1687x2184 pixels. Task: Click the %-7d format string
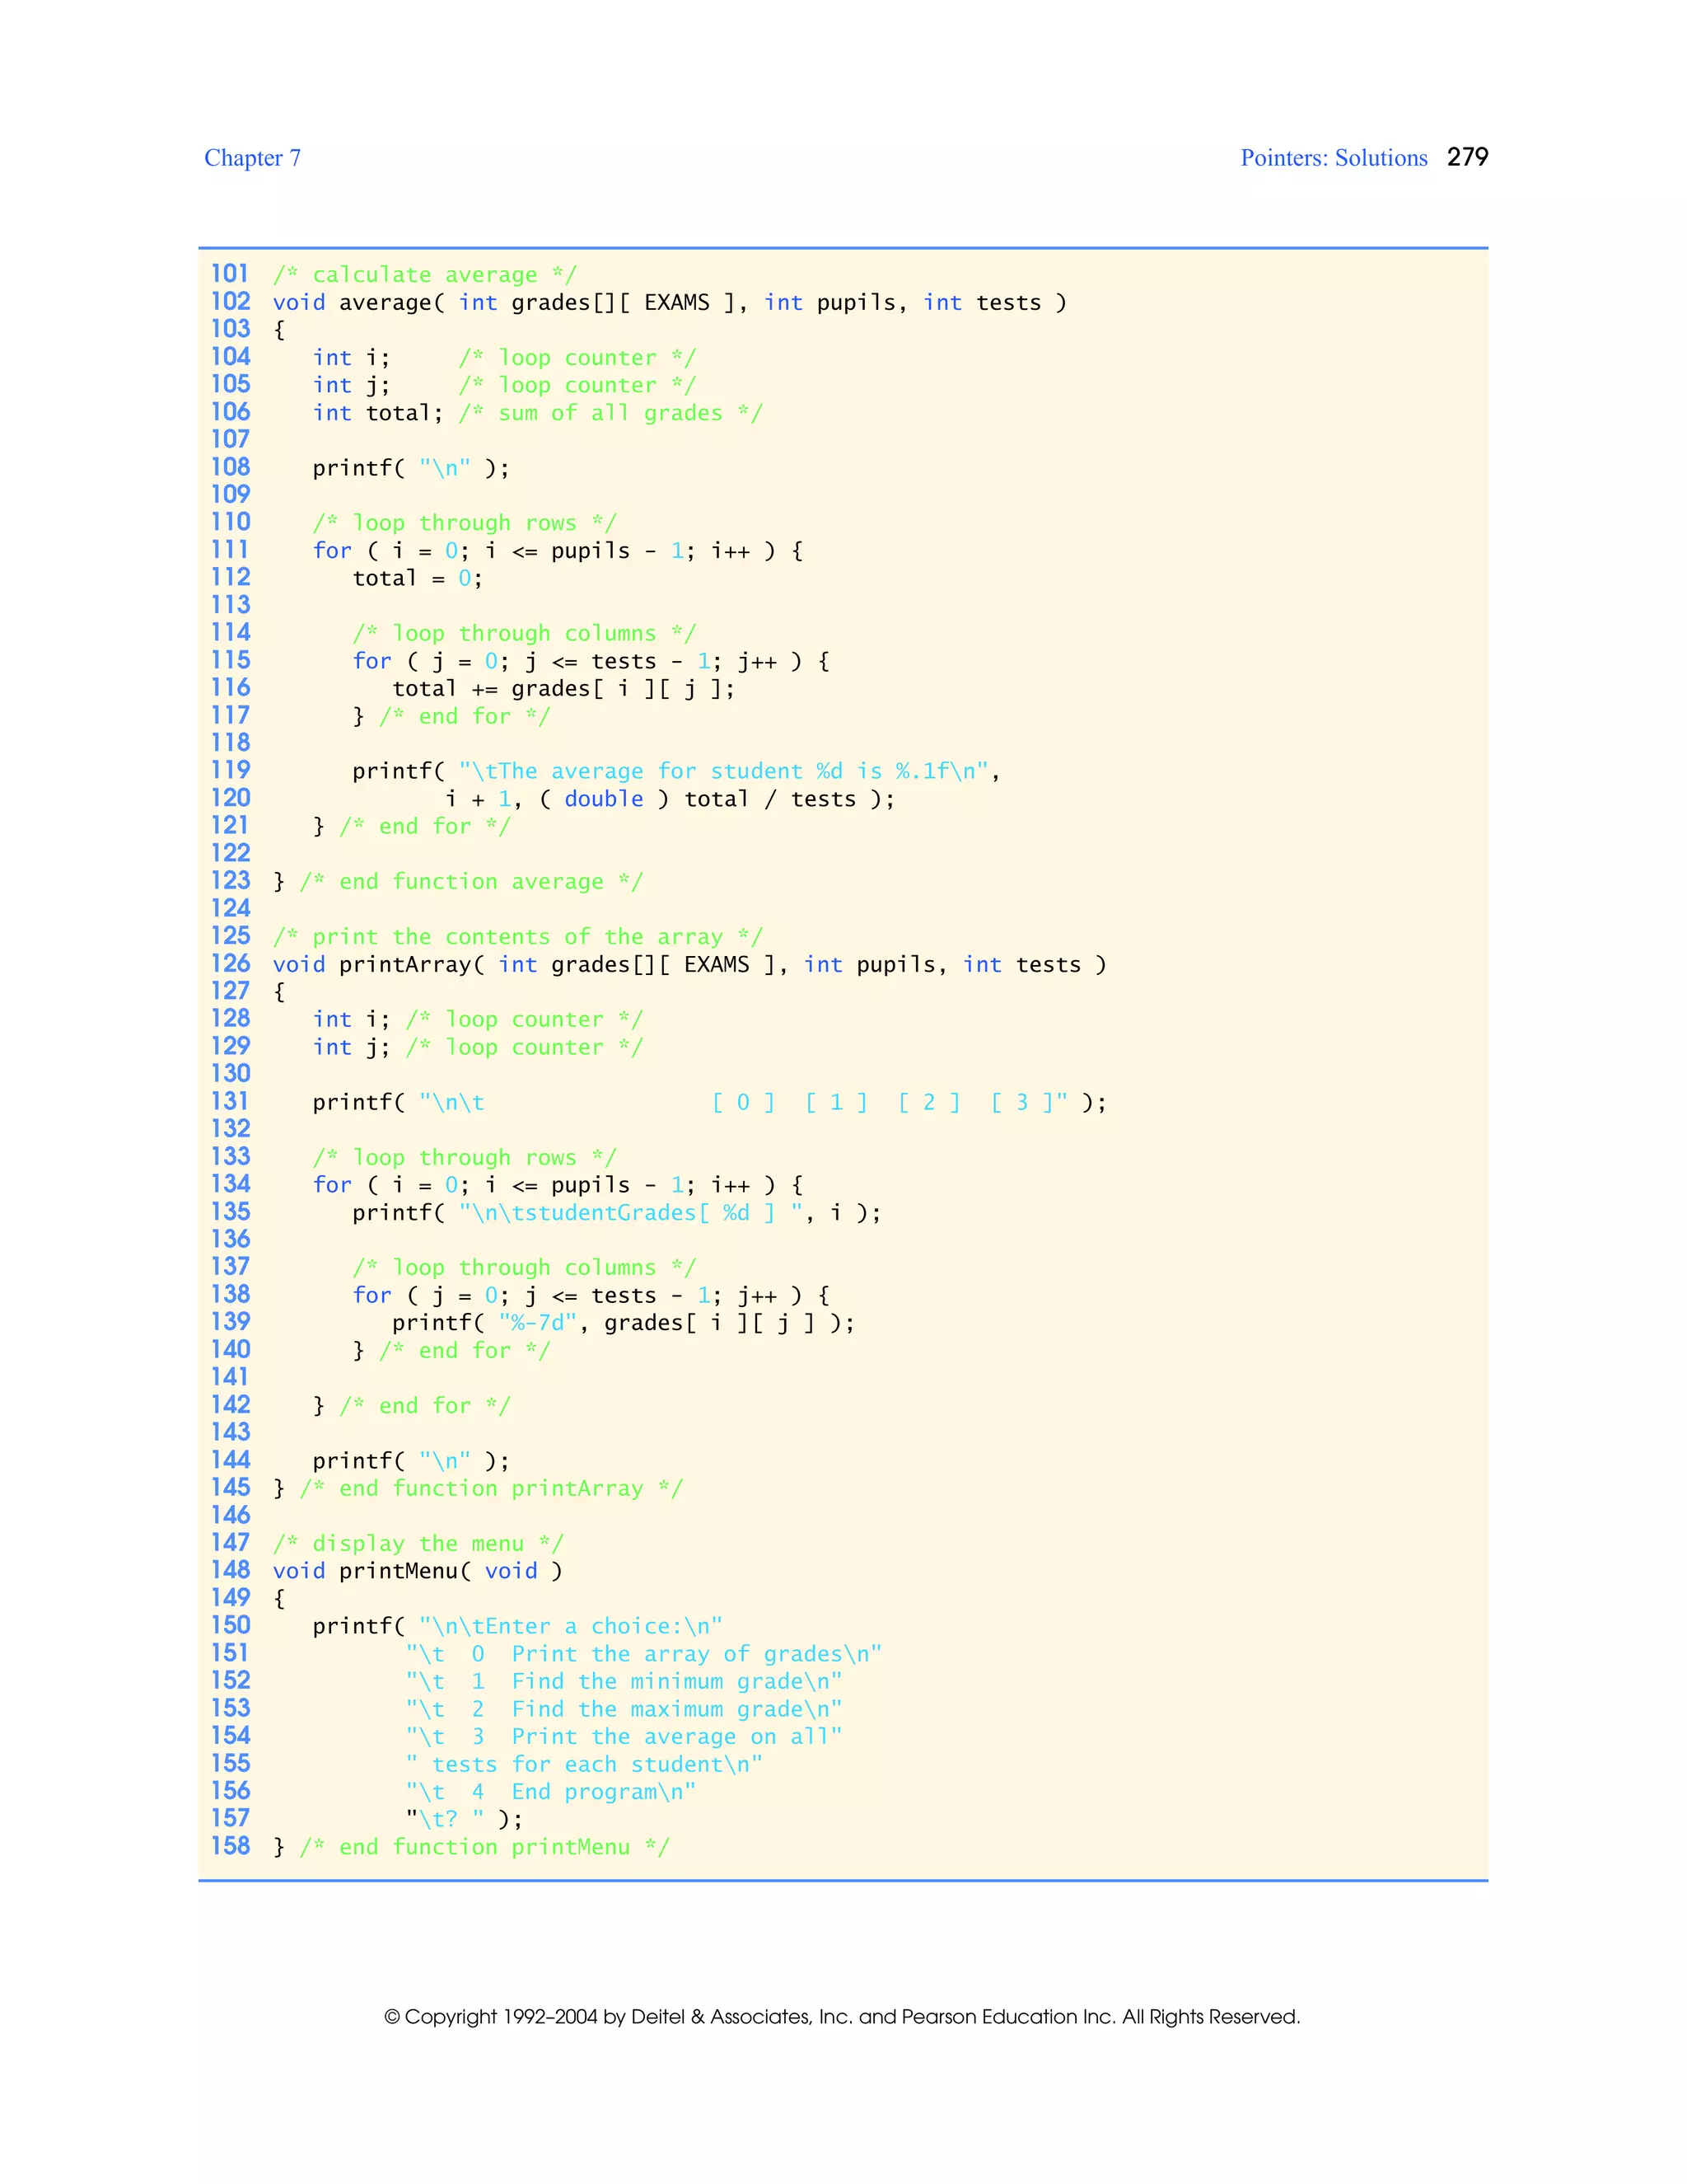coord(538,1323)
